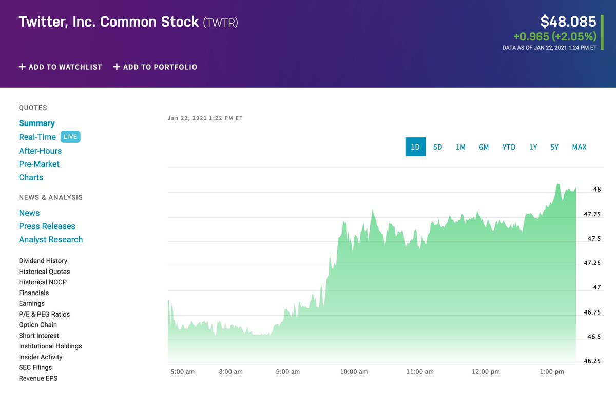Screen dimensions: 616x396
Task: Show the MAX chart range
Action: tap(579, 147)
